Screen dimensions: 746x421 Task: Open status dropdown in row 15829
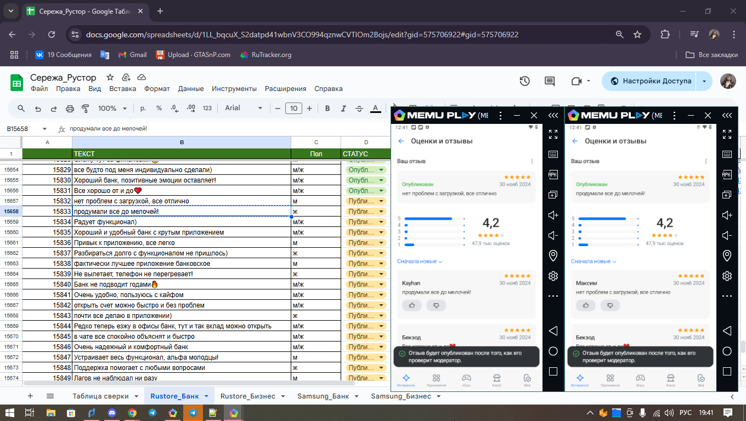click(x=381, y=170)
